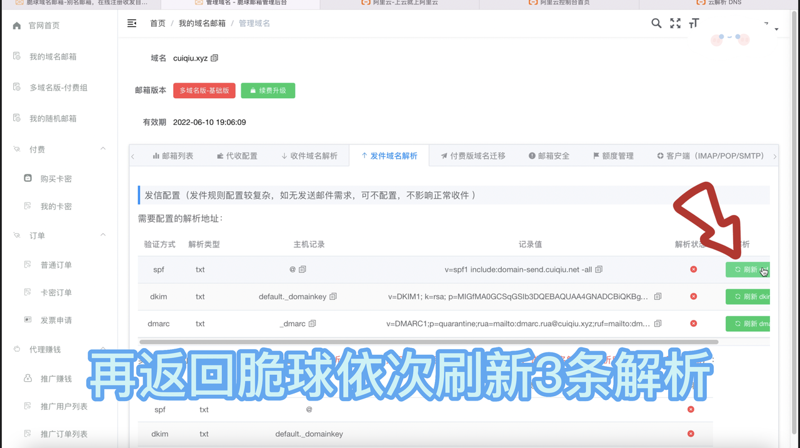Screen dimensions: 800x448
Task: Select the 发件域名解析 tab
Action: pos(389,156)
